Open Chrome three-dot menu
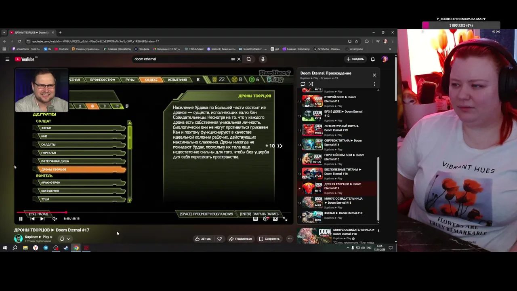This screenshot has width=517, height=291. pos(393,41)
